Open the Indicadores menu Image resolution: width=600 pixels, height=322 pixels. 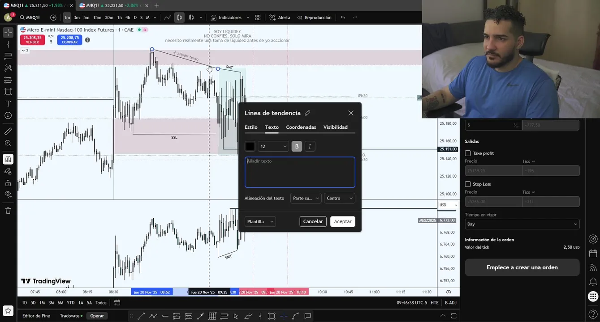click(226, 17)
